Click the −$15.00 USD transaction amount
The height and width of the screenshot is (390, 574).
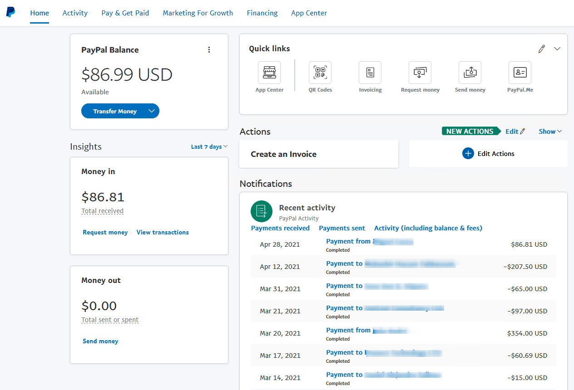(x=527, y=378)
